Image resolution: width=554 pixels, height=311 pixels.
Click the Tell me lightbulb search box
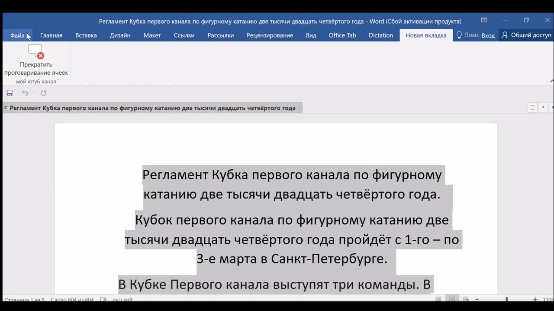tap(467, 35)
